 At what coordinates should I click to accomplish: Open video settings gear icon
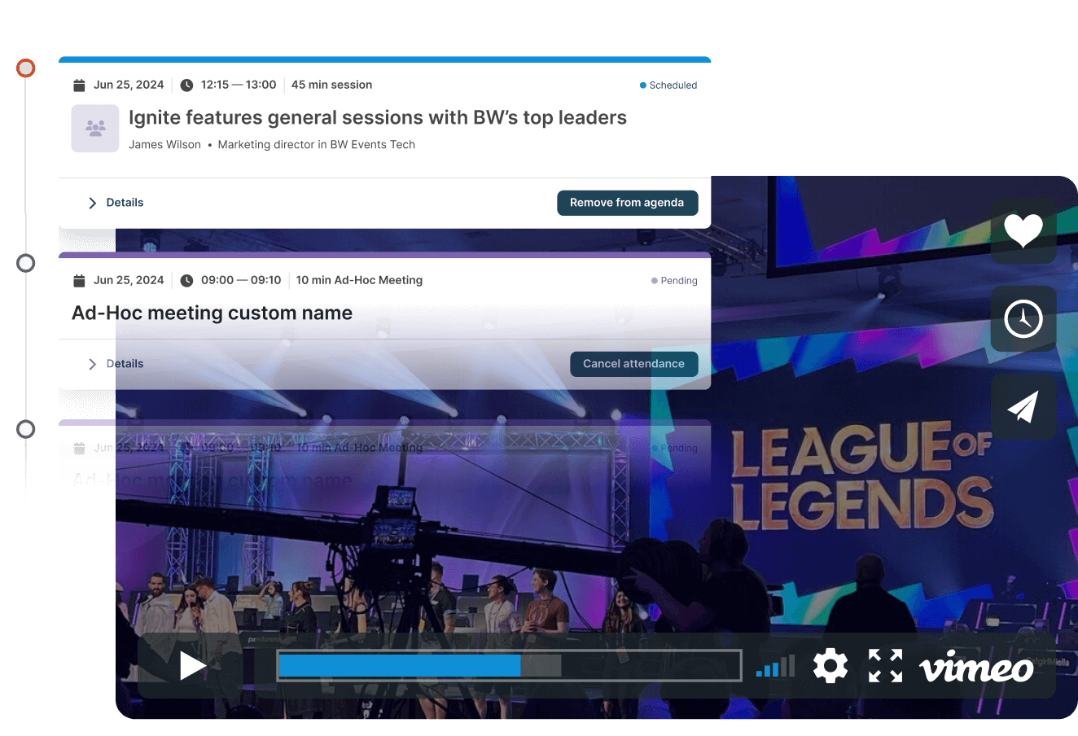click(x=830, y=666)
